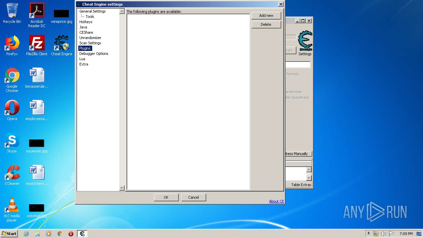
Task: Close the Cheat Engine settings dialog
Action: pos(281,4)
